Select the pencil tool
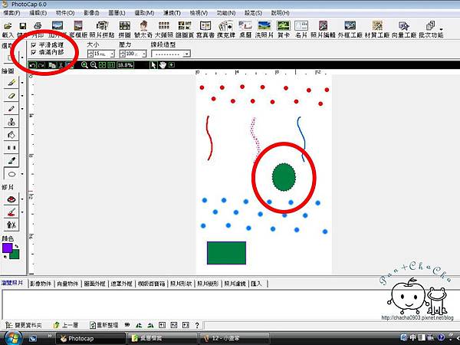This screenshot has width=460, height=345. point(11,109)
